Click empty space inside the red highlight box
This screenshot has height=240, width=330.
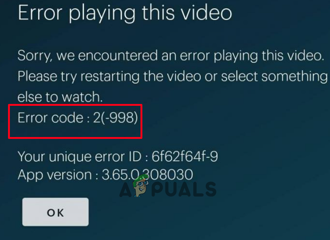pos(75,131)
